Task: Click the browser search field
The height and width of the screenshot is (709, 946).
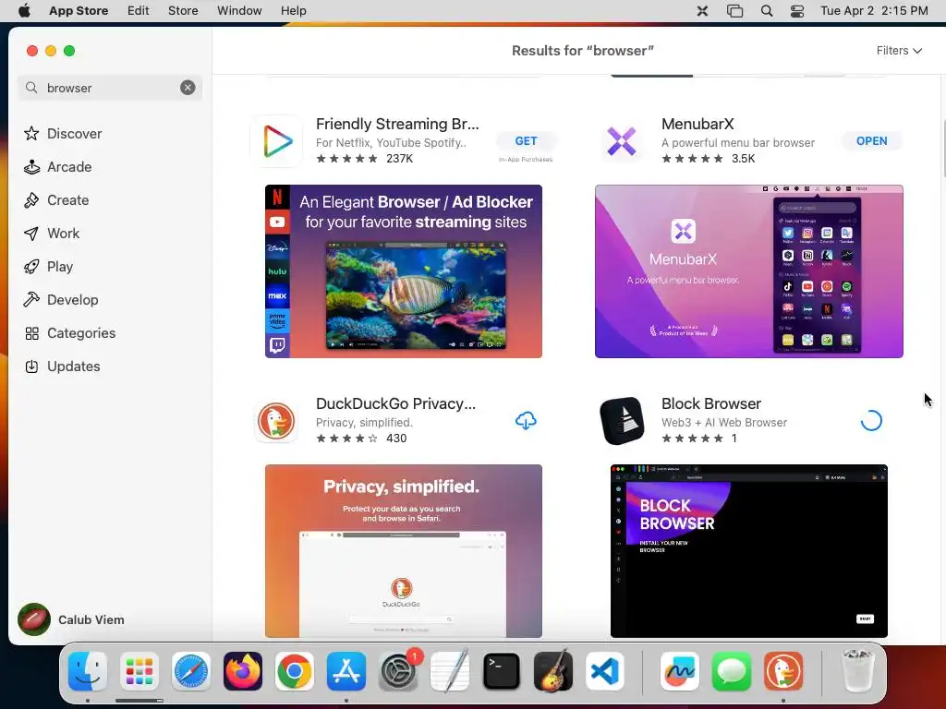Action: click(110, 88)
